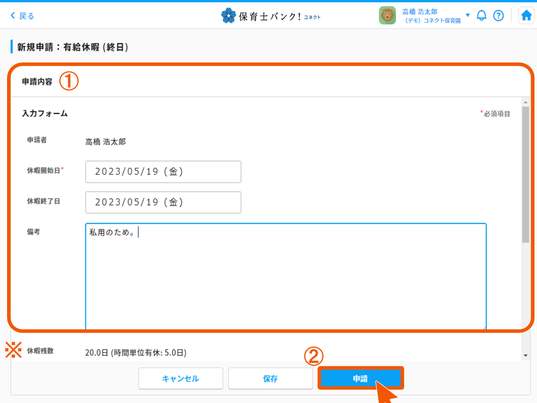Click the 保育士バンク! flower logo icon
The image size is (537, 403).
click(228, 16)
